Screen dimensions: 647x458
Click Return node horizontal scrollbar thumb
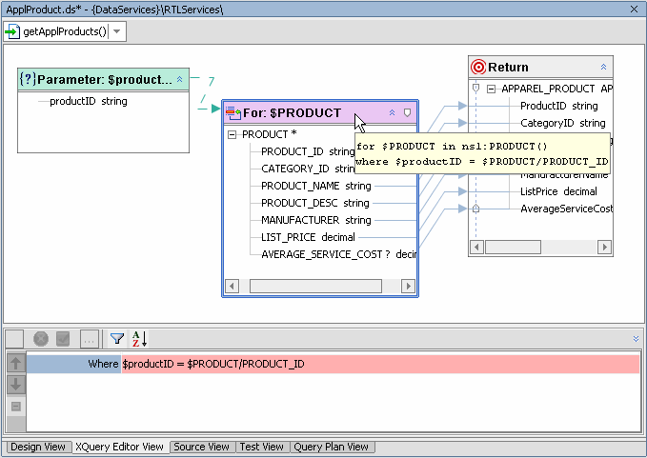click(513, 248)
